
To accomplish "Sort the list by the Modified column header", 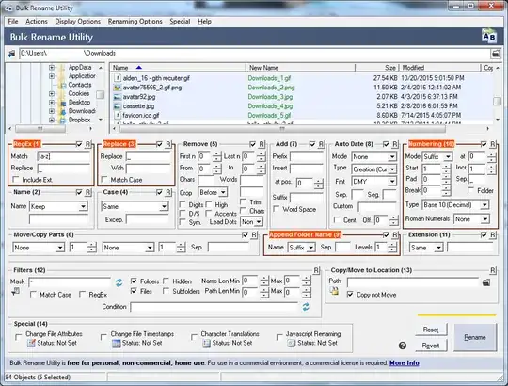I will (439, 68).
